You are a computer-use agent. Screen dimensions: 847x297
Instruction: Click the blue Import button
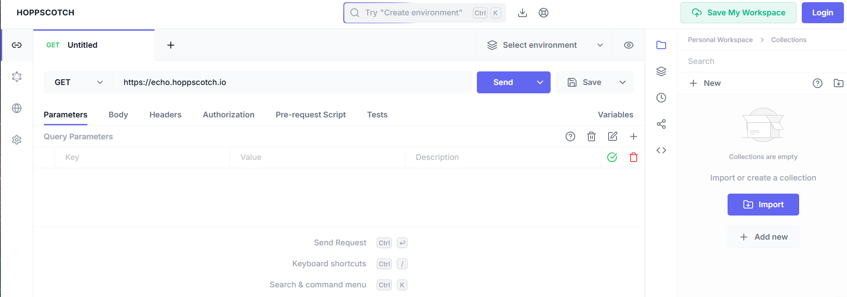tap(763, 205)
